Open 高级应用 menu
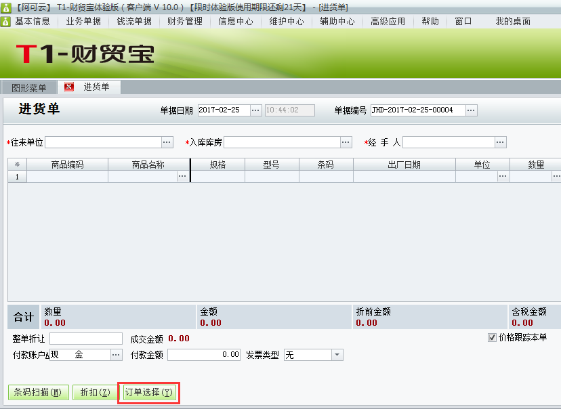Image resolution: width=561 pixels, height=409 pixels. pyautogui.click(x=388, y=22)
